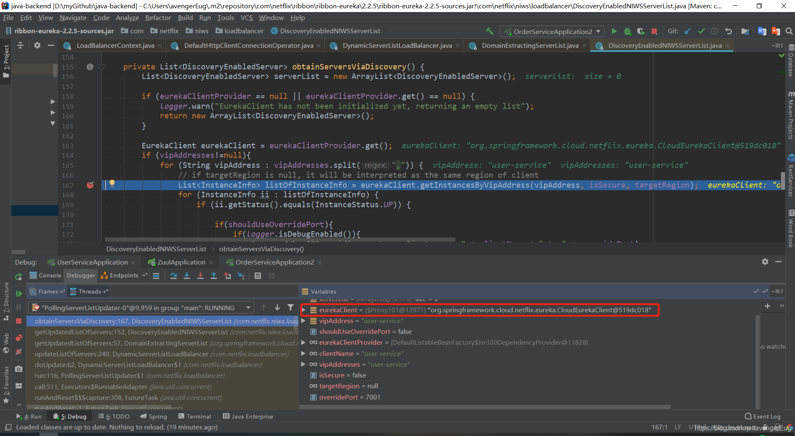Viewport: 795px width, 436px height.
Task: Show Execution Point icon in debugger
Action: [156, 276]
